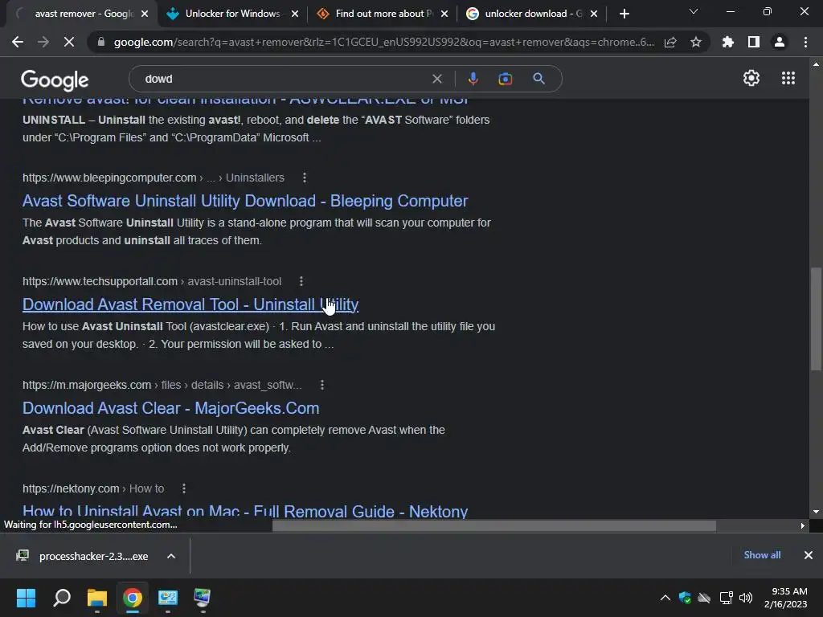Screen dimensions: 823x617
Task: Open more options for techsupportall result
Action: tap(301, 281)
